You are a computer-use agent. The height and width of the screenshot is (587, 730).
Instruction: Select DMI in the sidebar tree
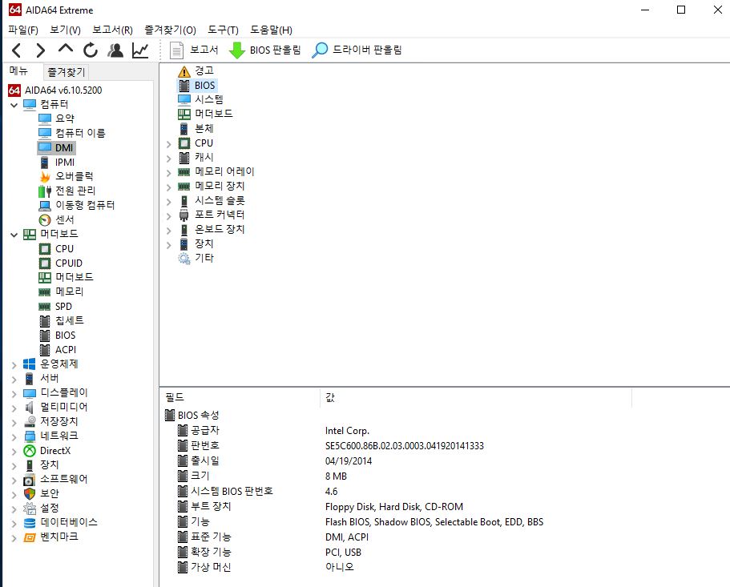tap(64, 148)
